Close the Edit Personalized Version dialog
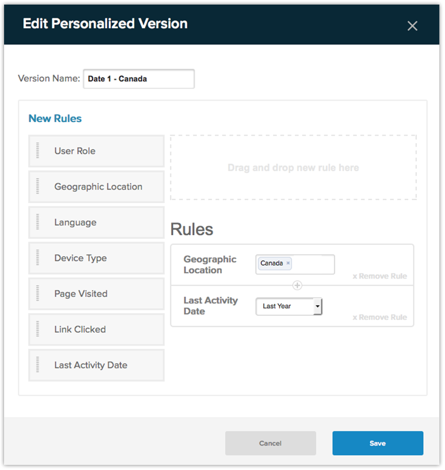The image size is (445, 470). [x=412, y=26]
